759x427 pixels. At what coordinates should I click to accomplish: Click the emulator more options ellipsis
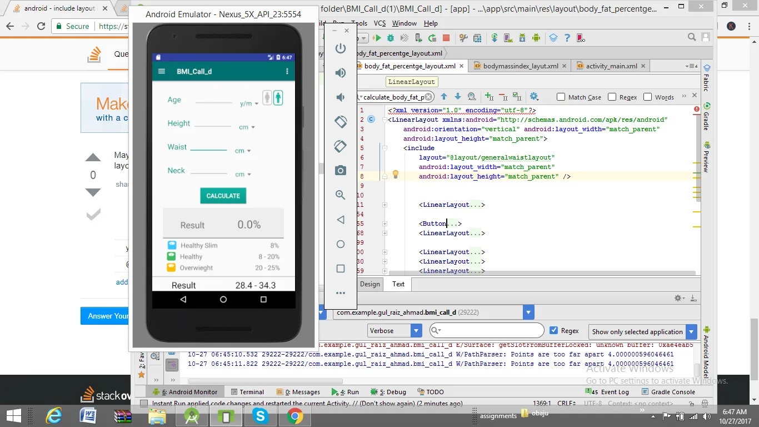(341, 293)
